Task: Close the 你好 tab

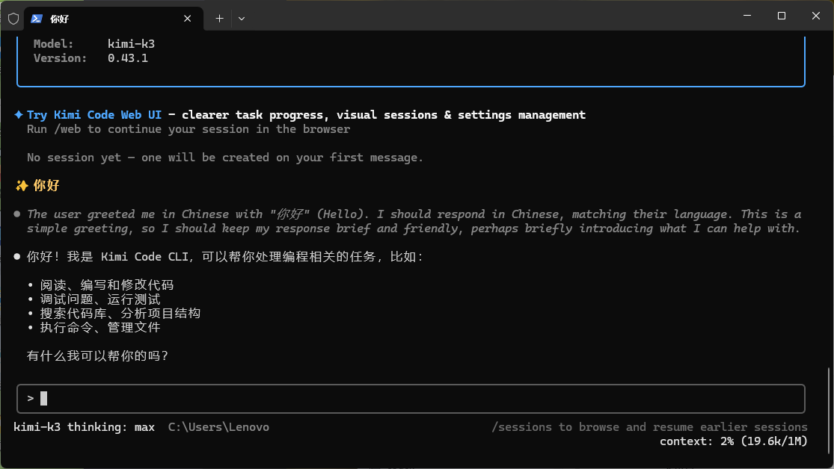Action: 187,19
